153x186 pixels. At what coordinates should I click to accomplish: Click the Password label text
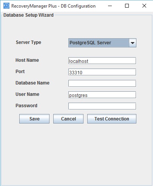[x=26, y=106]
